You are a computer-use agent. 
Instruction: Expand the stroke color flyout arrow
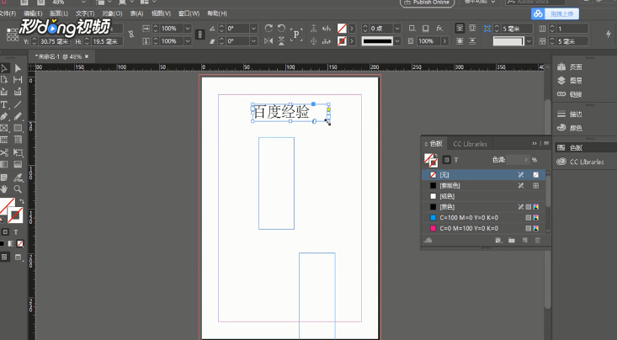(x=352, y=41)
